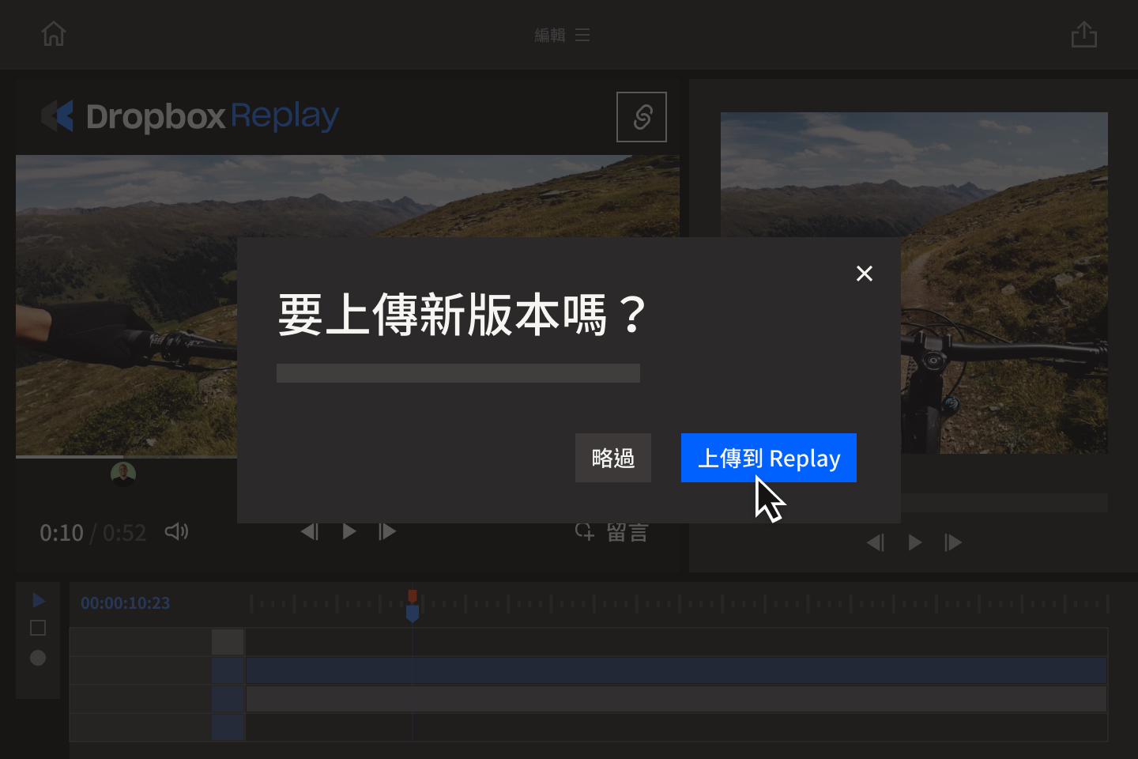Step forward one frame in Replay player
The height and width of the screenshot is (759, 1138).
tap(387, 531)
